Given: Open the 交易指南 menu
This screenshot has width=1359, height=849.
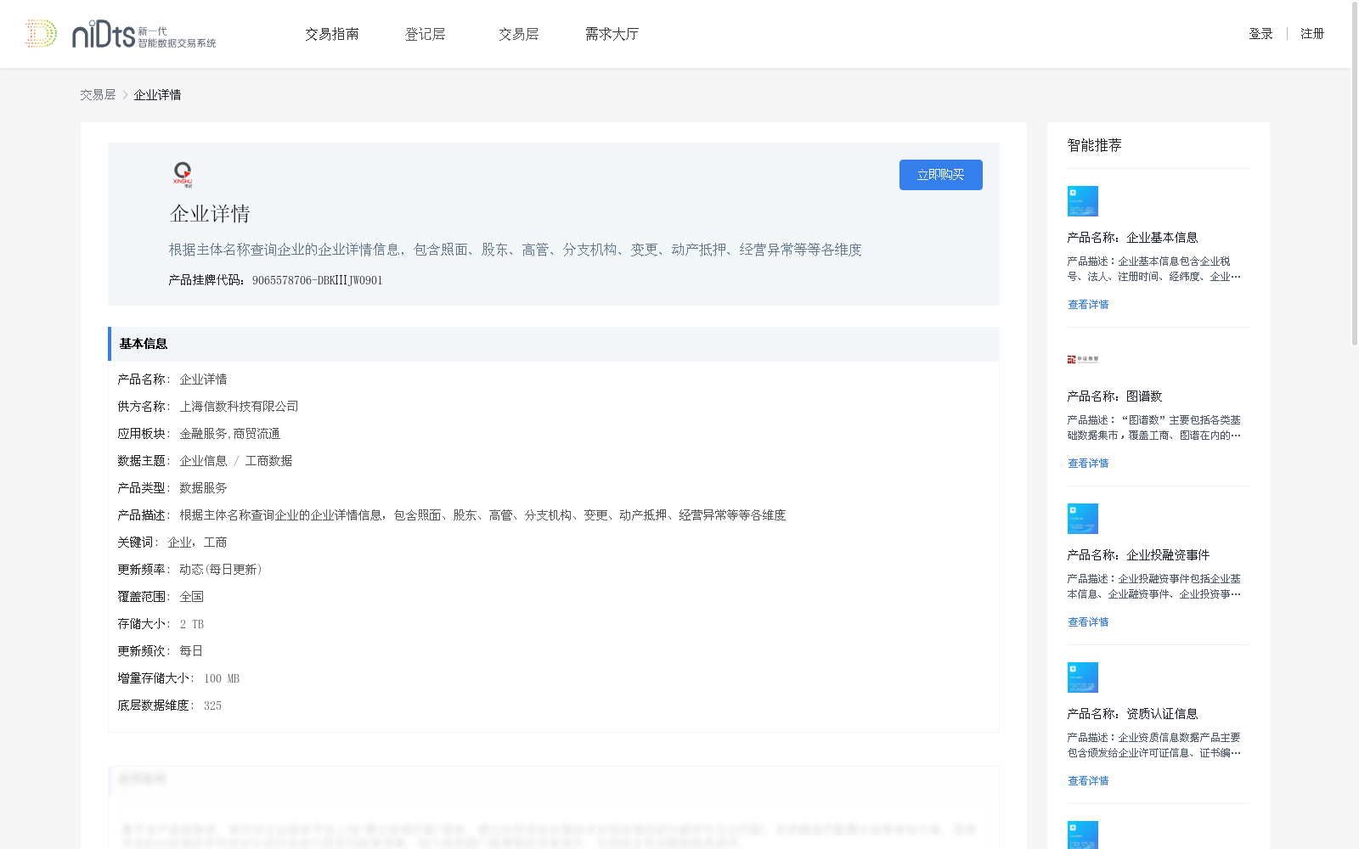Looking at the screenshot, I should tap(332, 34).
